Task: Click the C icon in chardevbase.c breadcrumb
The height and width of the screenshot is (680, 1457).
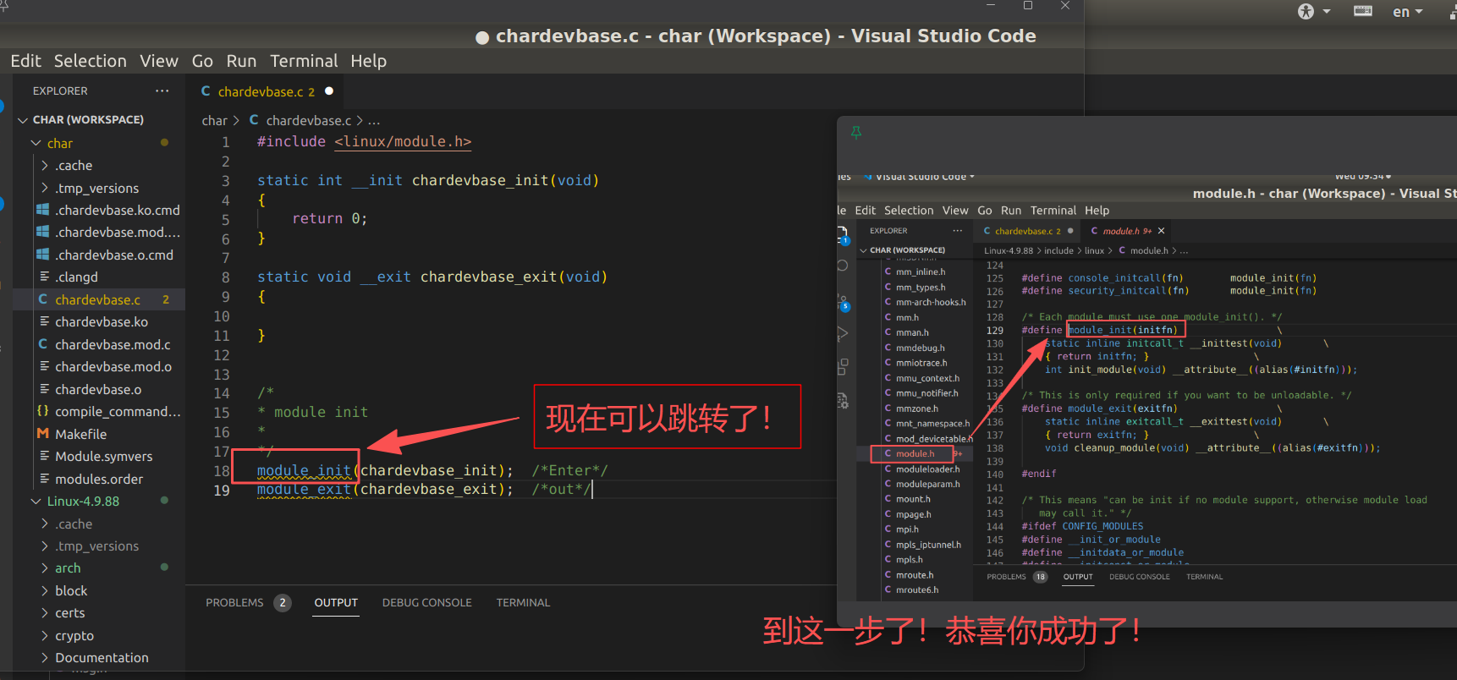Action: (254, 120)
